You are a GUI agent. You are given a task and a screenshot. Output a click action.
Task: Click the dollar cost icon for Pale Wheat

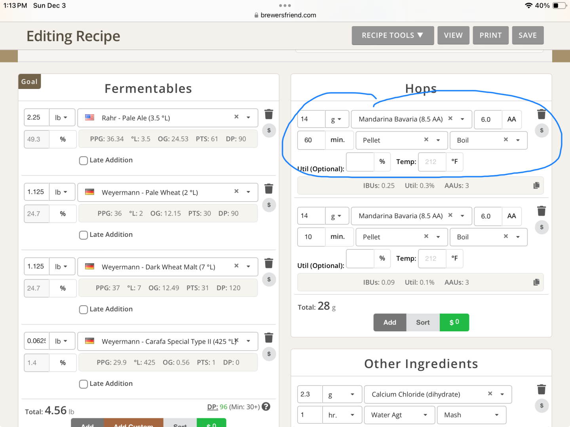click(269, 205)
